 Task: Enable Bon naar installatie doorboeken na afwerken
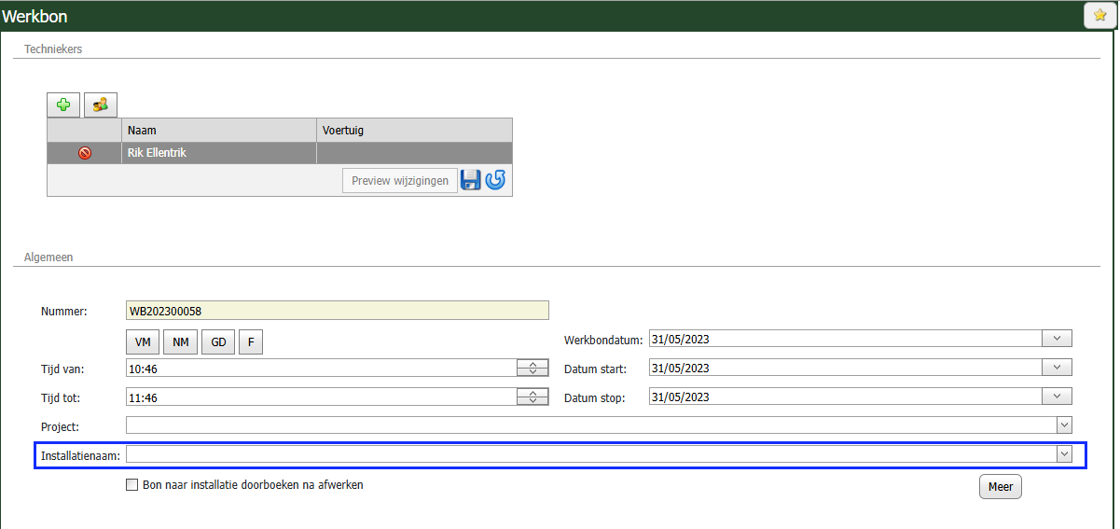point(131,485)
